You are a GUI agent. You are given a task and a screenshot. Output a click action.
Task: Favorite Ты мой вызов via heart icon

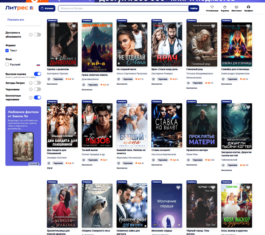109,107
